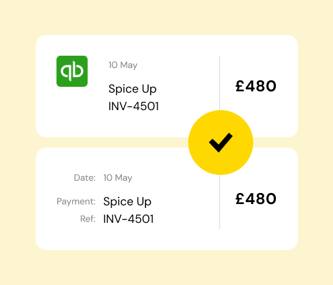This screenshot has height=285, width=333.
Task: Select 10 May date in payment card
Action: click(x=117, y=178)
